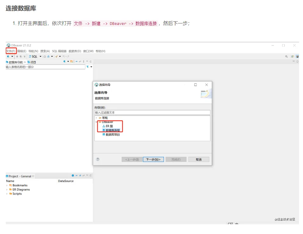The image size is (303, 234).
Task: Click the Forward navigation arrow icon
Action: [x=68, y=57]
